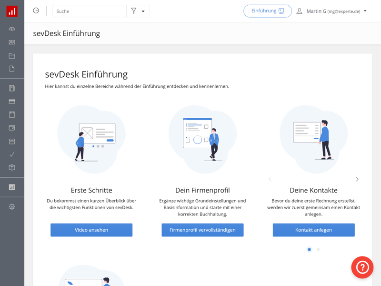Click the Video ansehen button

(x=91, y=230)
